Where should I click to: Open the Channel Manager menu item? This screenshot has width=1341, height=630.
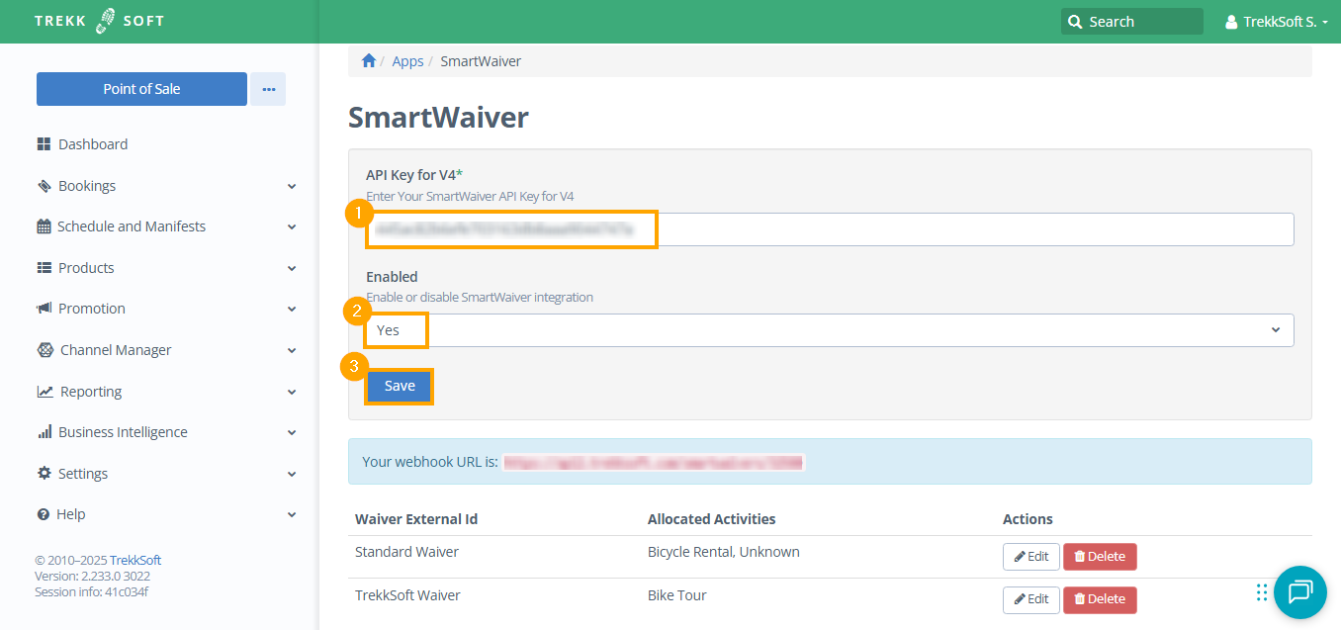click(116, 350)
